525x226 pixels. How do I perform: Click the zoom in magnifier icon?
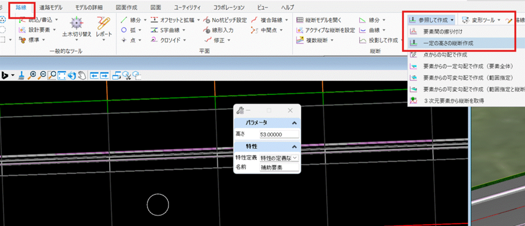click(32, 75)
